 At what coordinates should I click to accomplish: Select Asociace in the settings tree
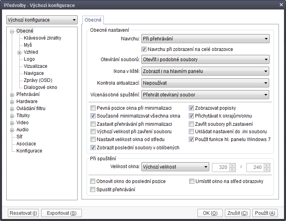pos(26,144)
